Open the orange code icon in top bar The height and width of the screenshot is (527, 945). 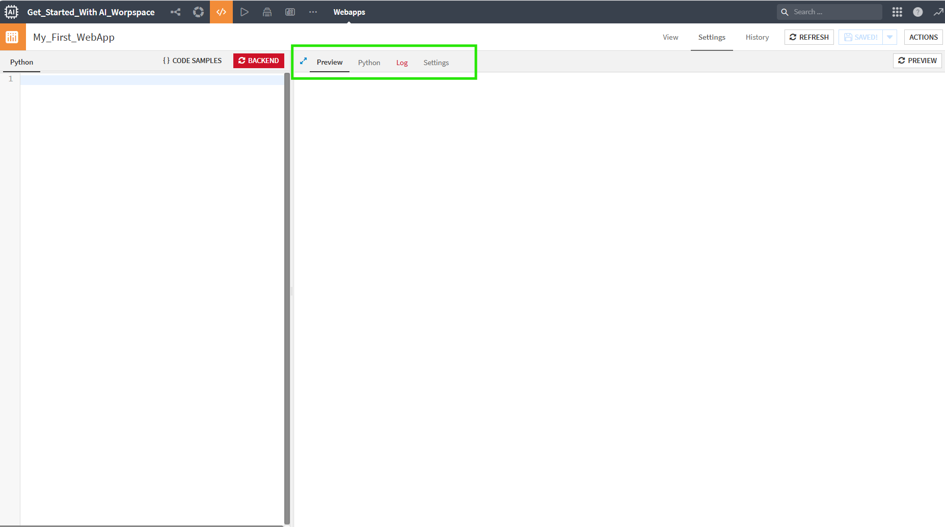(221, 12)
